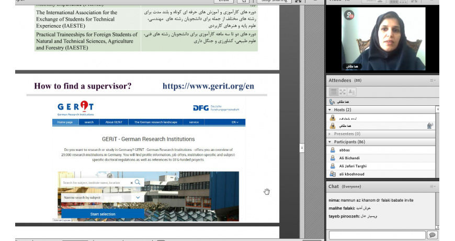Open the service tab on GERiT navbar
The height and width of the screenshot is (241, 455).
194,122
